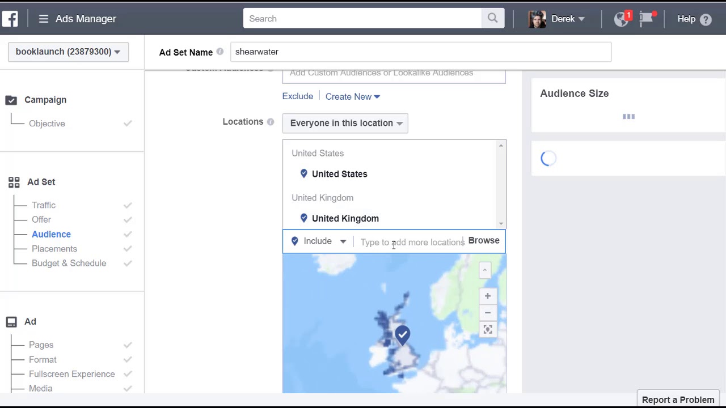726x408 pixels.
Task: Open the booklaunch account dropdown
Action: point(68,52)
